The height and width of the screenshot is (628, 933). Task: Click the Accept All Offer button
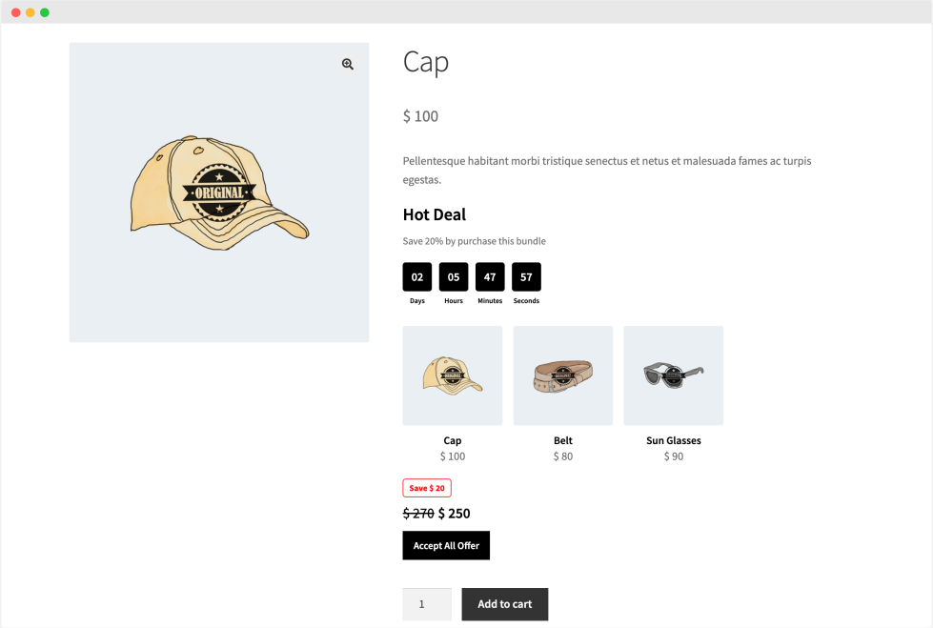(x=446, y=546)
